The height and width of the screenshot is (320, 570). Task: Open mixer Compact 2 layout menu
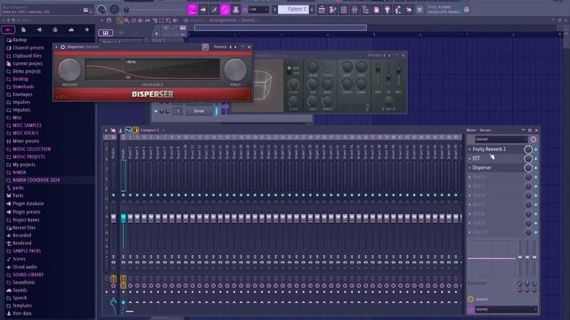click(x=150, y=130)
